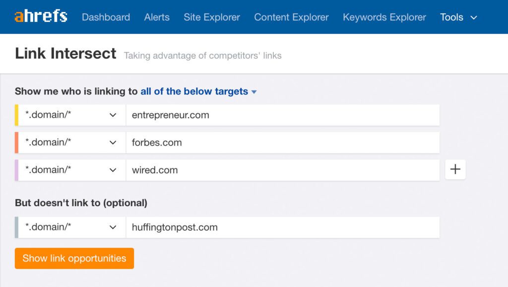Click the huffingtonpost.com exclusion field
The width and height of the screenshot is (508, 287).
[x=282, y=227]
